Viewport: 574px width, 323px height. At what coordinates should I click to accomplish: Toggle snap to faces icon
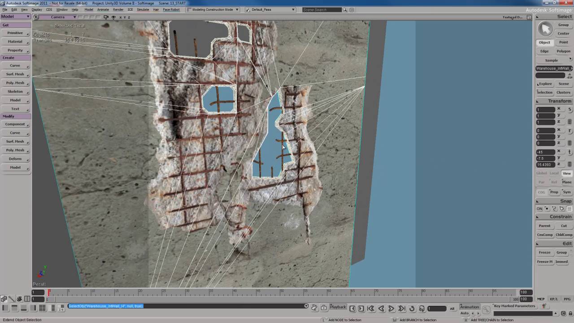point(562,209)
